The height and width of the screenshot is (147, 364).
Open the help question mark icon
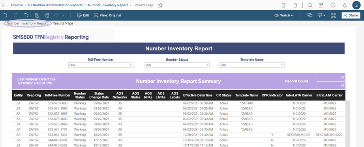tap(333, 6)
